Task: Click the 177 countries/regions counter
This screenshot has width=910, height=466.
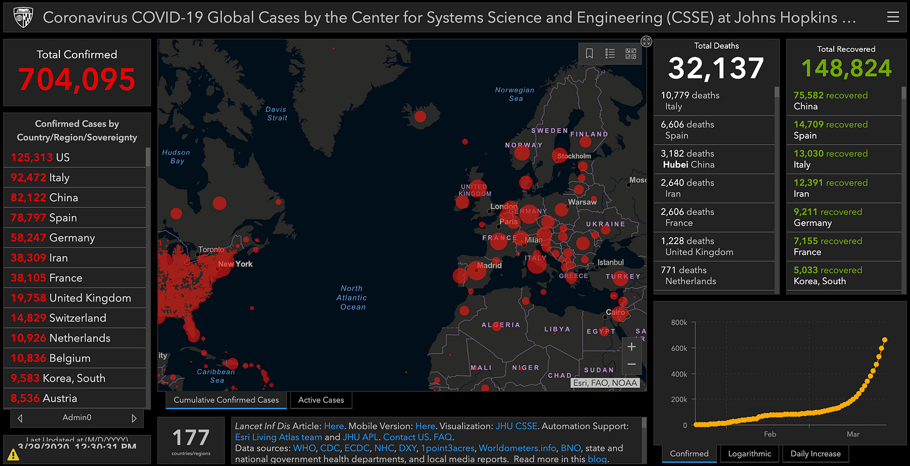Action: click(190, 440)
